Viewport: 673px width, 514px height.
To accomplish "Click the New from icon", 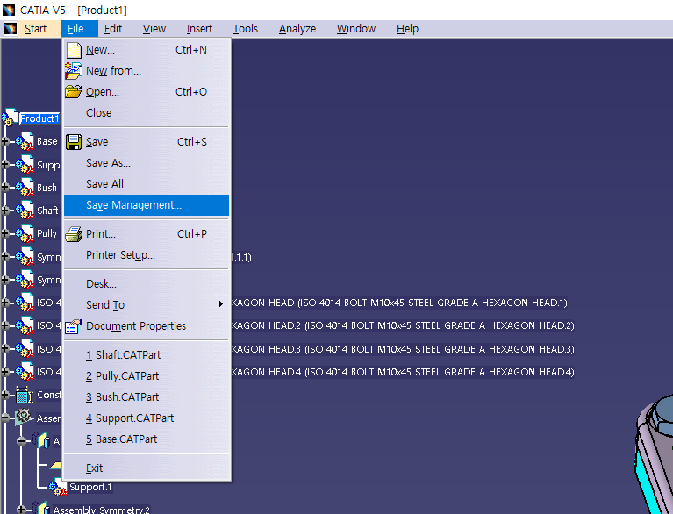I will coord(74,71).
